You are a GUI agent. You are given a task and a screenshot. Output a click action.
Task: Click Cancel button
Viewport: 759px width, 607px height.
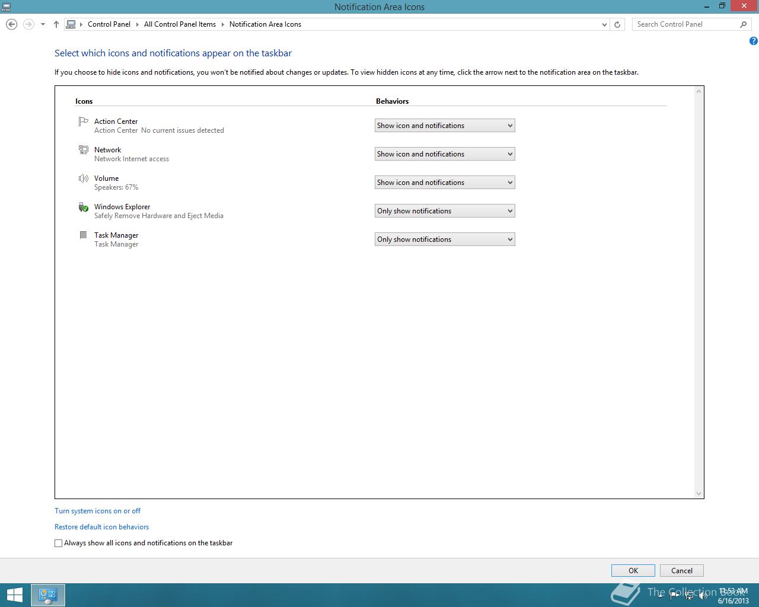[x=682, y=571]
